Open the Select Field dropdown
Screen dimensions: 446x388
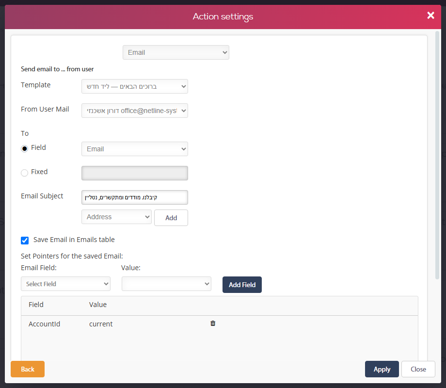65,284
